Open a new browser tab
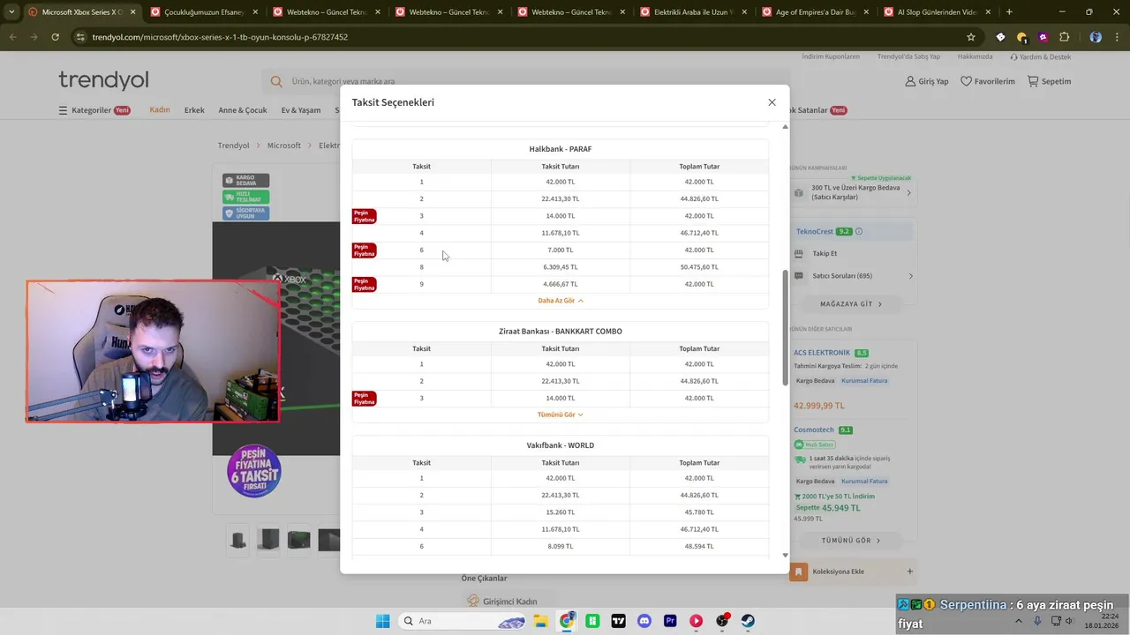This screenshot has height=635, width=1130. coord(1009,12)
